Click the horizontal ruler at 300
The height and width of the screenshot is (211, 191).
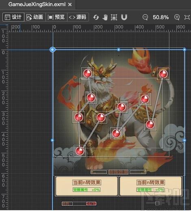click(119, 27)
